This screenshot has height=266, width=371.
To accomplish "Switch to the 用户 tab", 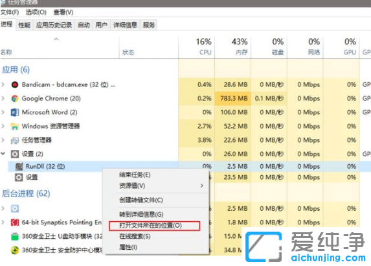I will 102,25.
